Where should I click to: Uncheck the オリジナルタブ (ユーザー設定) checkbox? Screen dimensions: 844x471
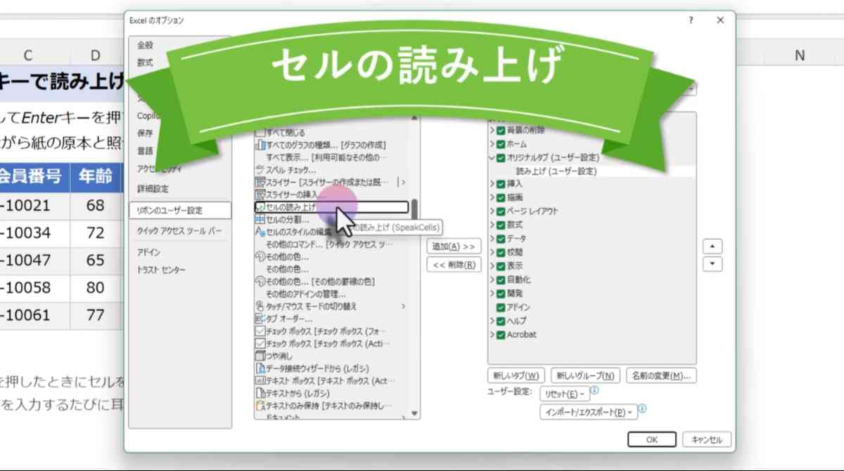[501, 158]
